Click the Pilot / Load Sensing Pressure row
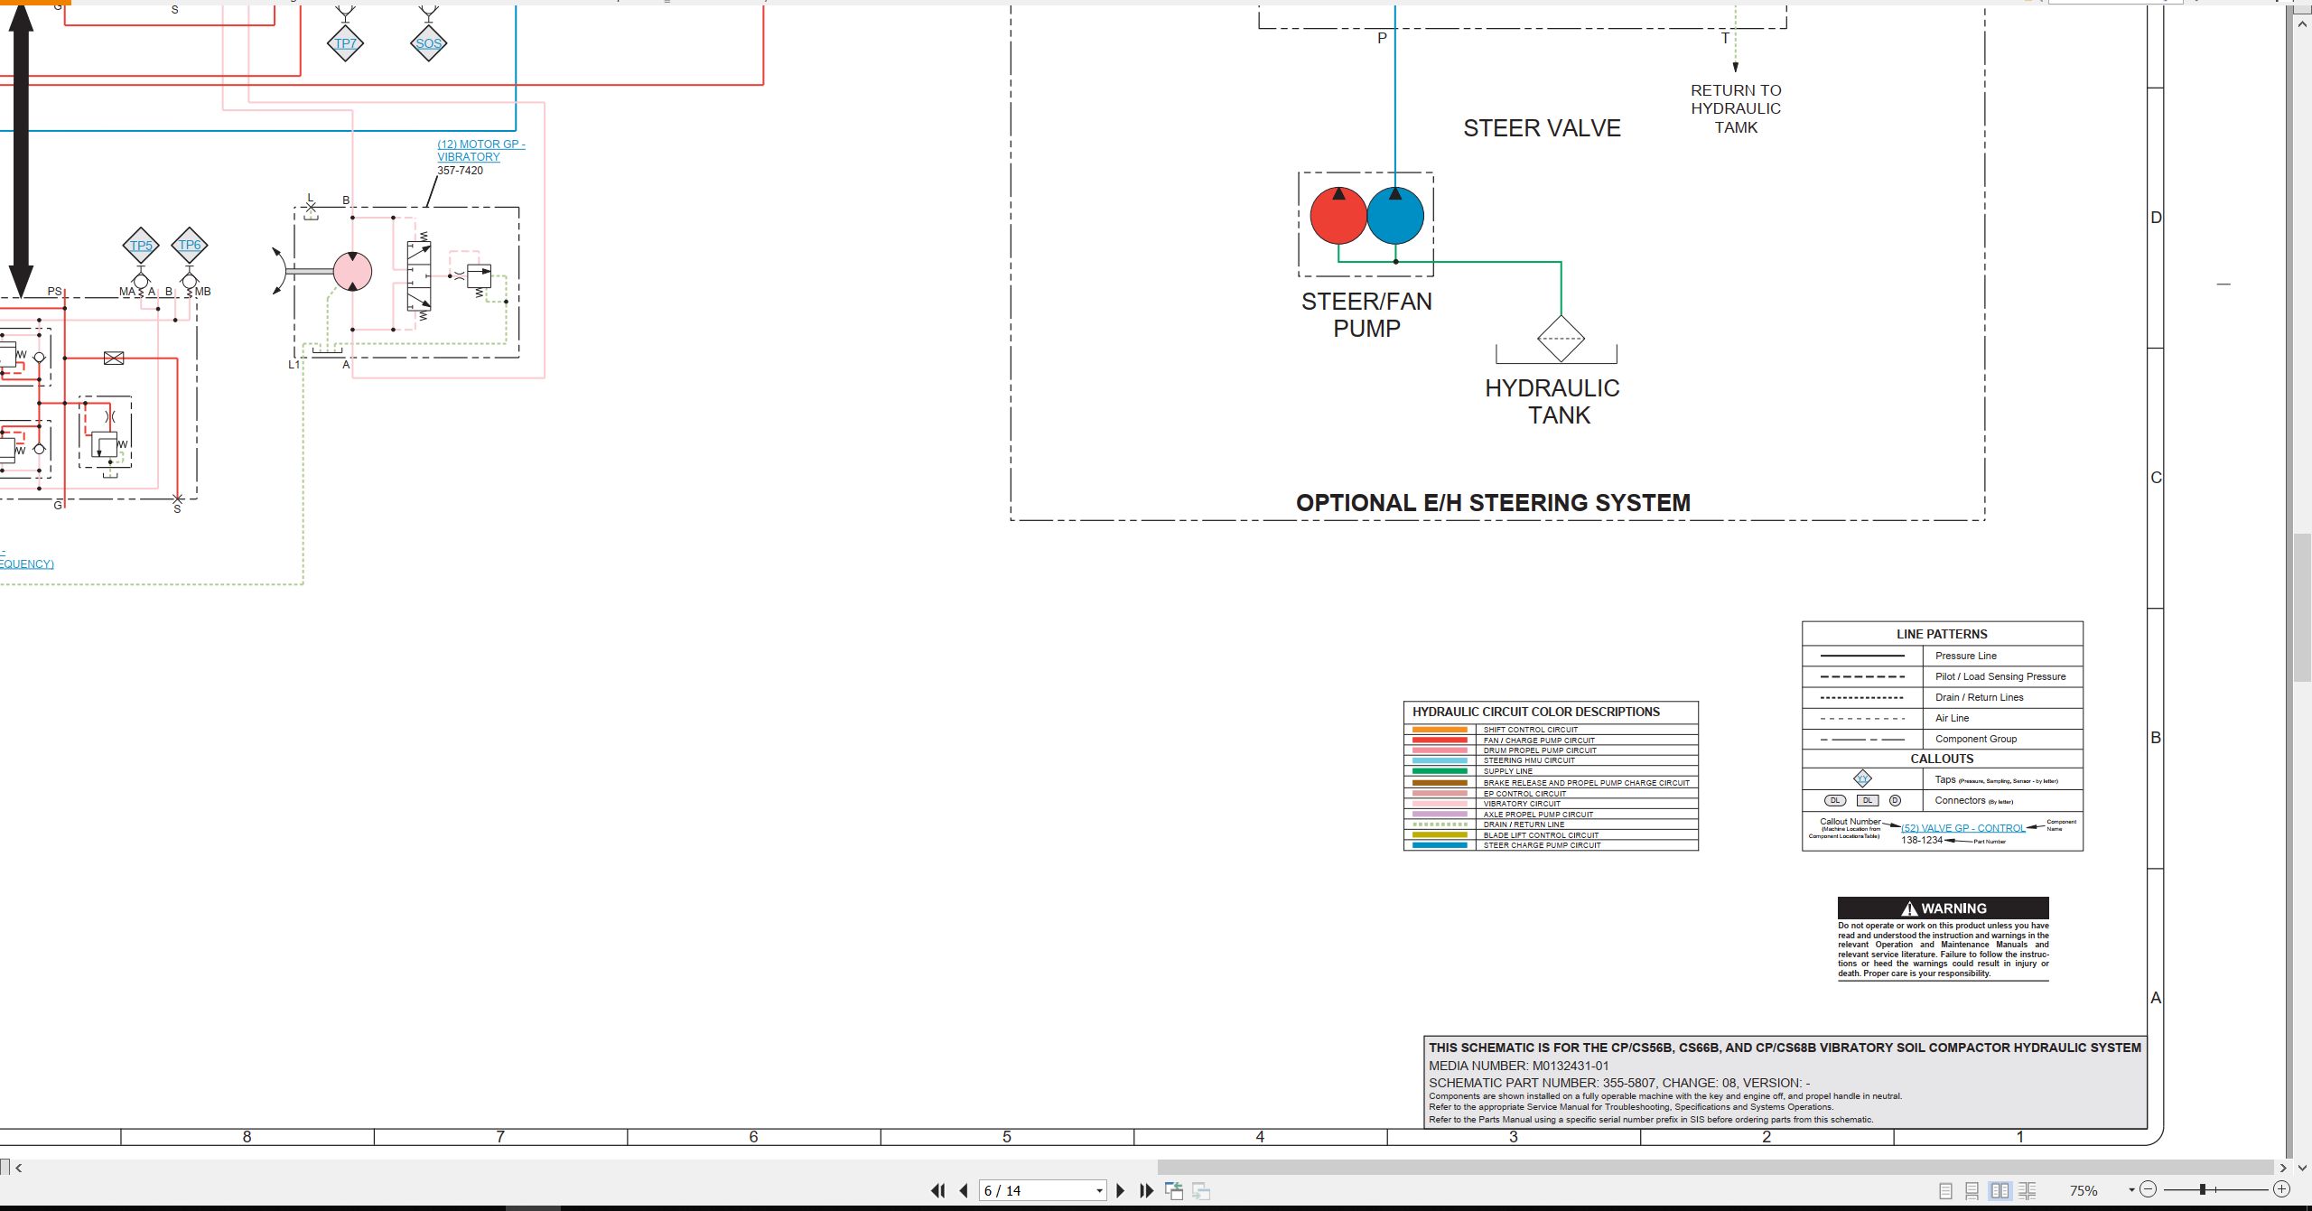 1943,676
